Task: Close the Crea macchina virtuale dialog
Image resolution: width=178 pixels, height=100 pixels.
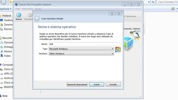Action: pos(119,14)
